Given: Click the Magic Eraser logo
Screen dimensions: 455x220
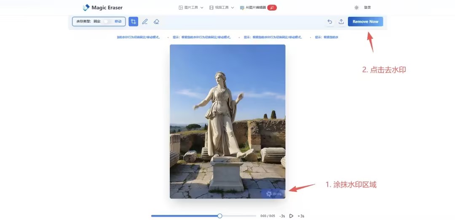Looking at the screenshot, I should pos(103,8).
